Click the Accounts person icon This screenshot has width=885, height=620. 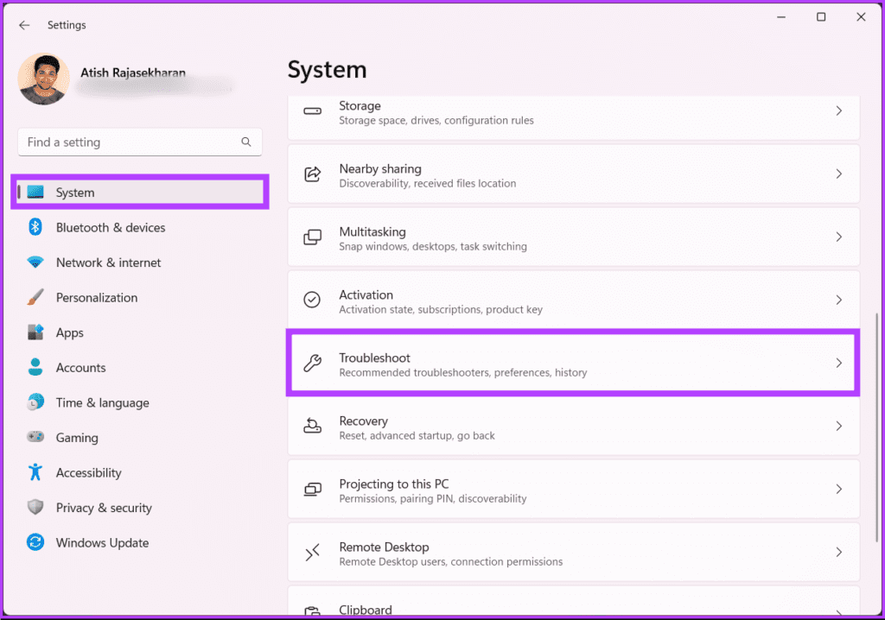[35, 367]
